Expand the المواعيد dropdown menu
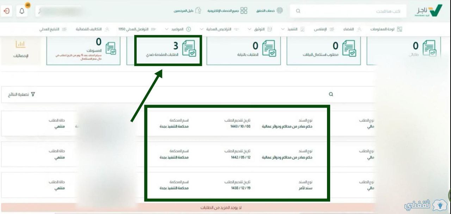Viewport: 451px width, 214px height. pos(178,29)
